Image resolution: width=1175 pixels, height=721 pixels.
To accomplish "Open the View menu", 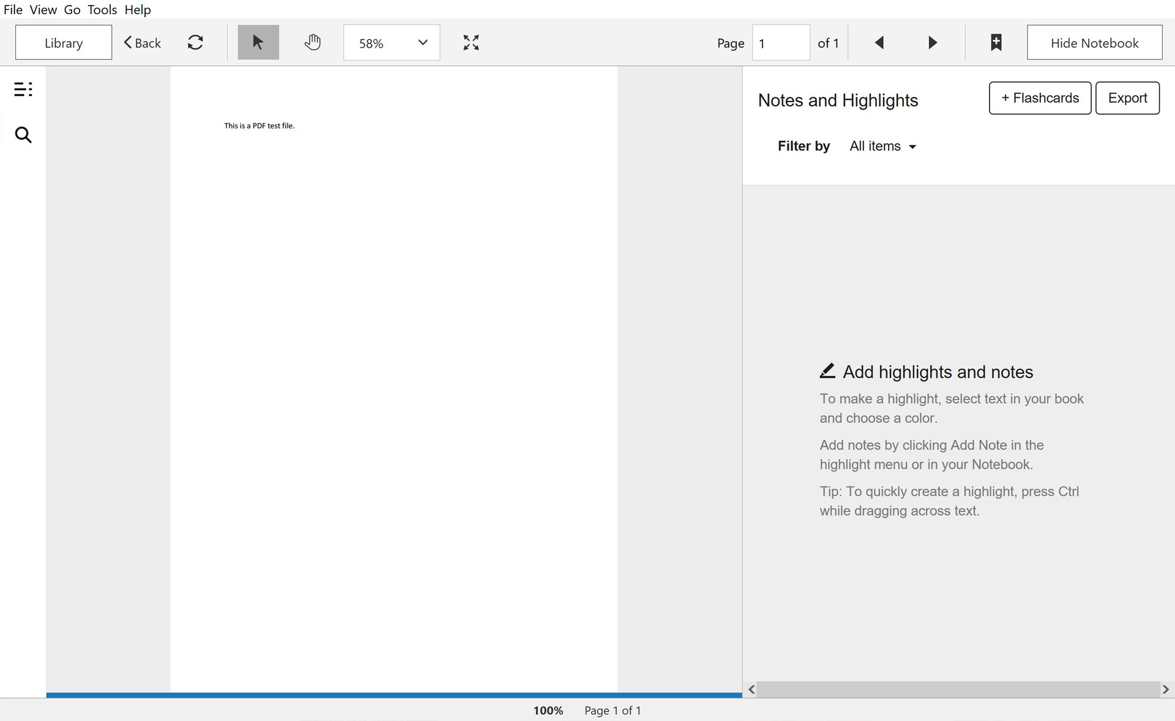I will click(x=43, y=10).
